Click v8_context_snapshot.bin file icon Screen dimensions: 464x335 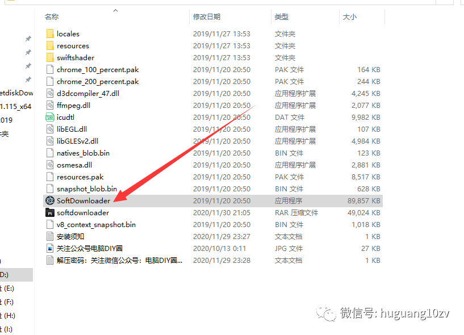(x=50, y=224)
